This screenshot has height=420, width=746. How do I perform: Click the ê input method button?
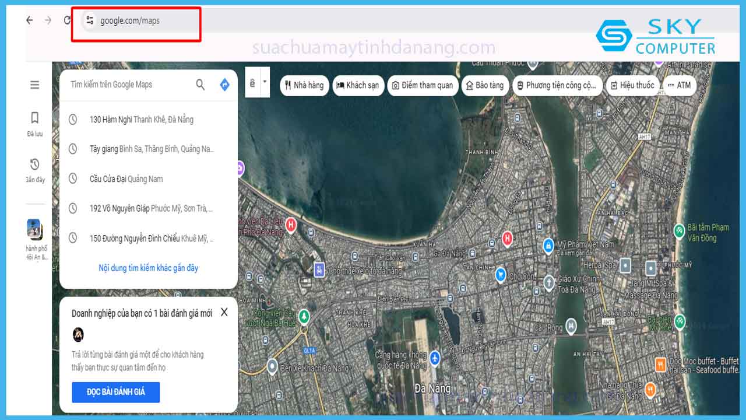point(252,83)
